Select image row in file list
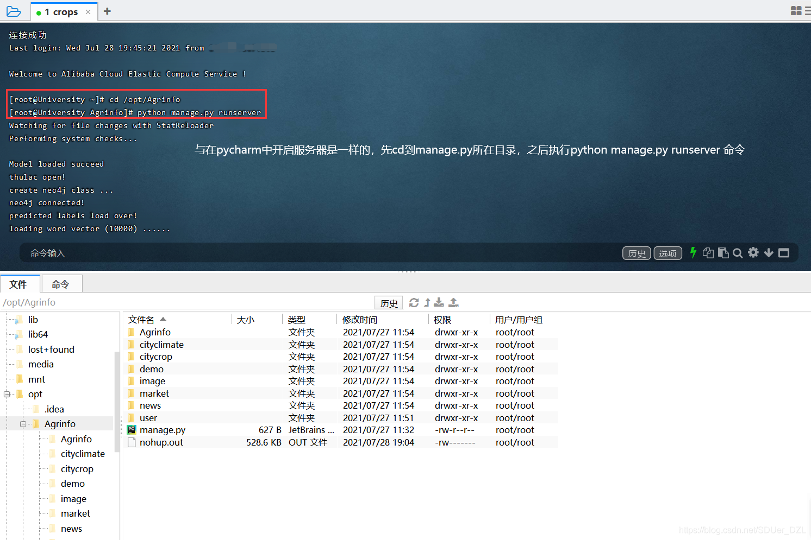 (x=341, y=381)
